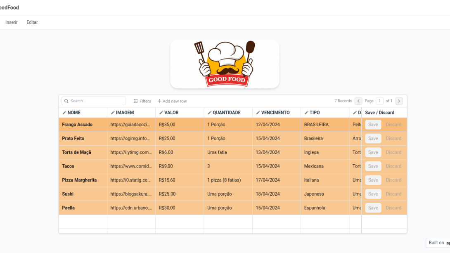Click the Mexicana type cell
This screenshot has width=450, height=253.
point(325,166)
